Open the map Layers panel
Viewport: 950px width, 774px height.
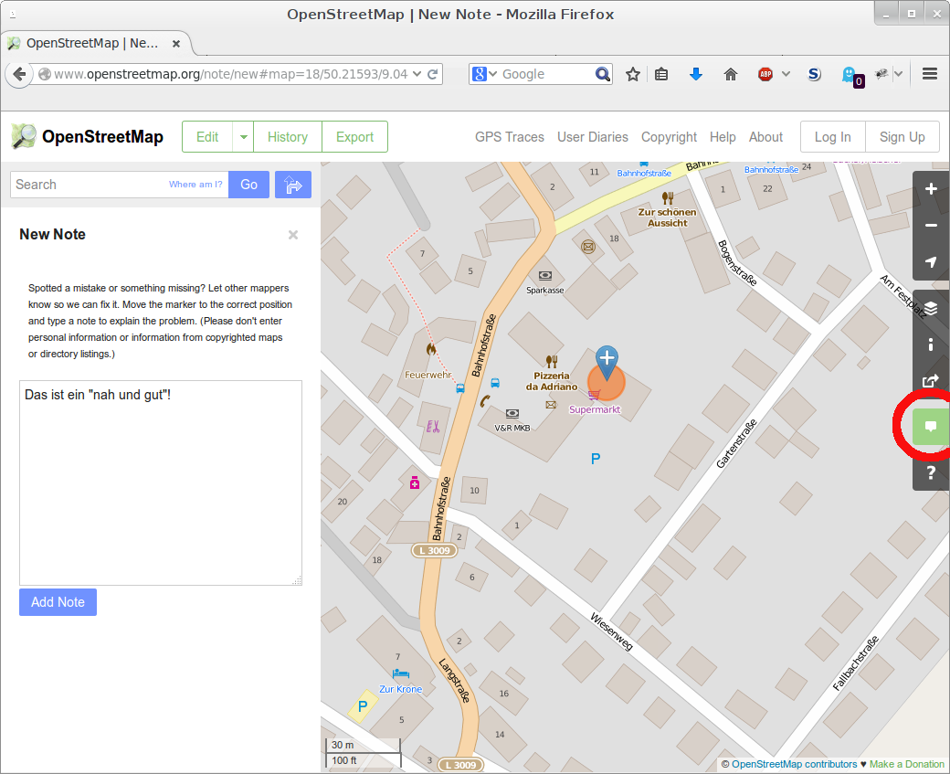coord(931,309)
